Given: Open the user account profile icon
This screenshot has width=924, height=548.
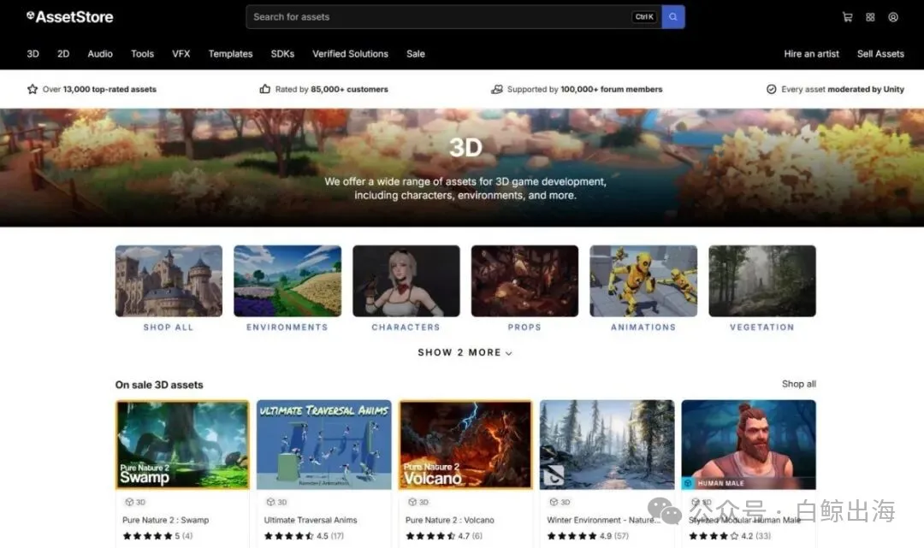Looking at the screenshot, I should click(893, 17).
